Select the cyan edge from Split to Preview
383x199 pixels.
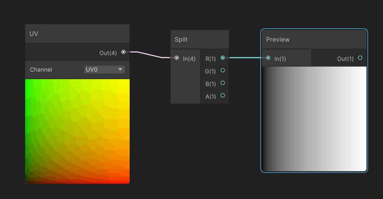[x=245, y=58]
